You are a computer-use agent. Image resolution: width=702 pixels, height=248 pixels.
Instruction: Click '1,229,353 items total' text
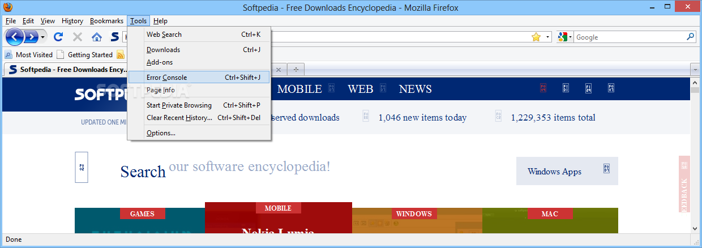click(553, 118)
